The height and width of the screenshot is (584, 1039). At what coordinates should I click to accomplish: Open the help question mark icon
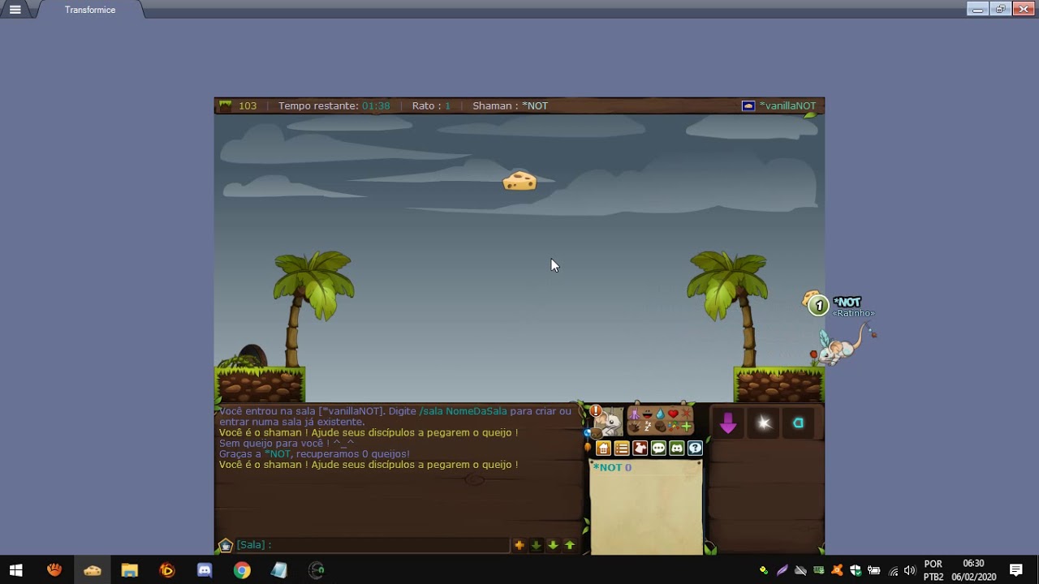click(696, 448)
